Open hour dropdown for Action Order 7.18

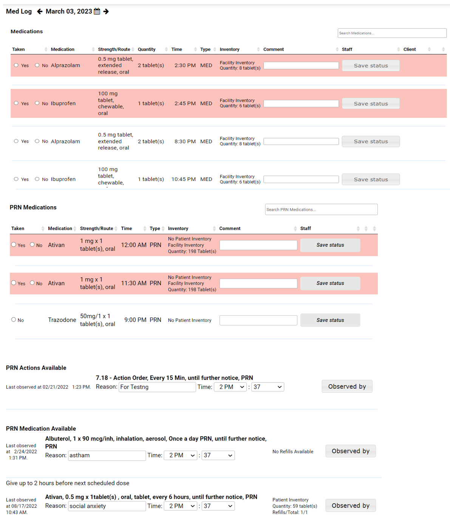pos(230,387)
